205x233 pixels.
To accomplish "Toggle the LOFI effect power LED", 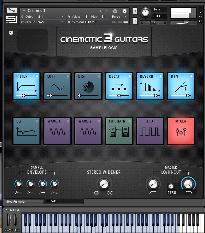I will click(x=68, y=76).
